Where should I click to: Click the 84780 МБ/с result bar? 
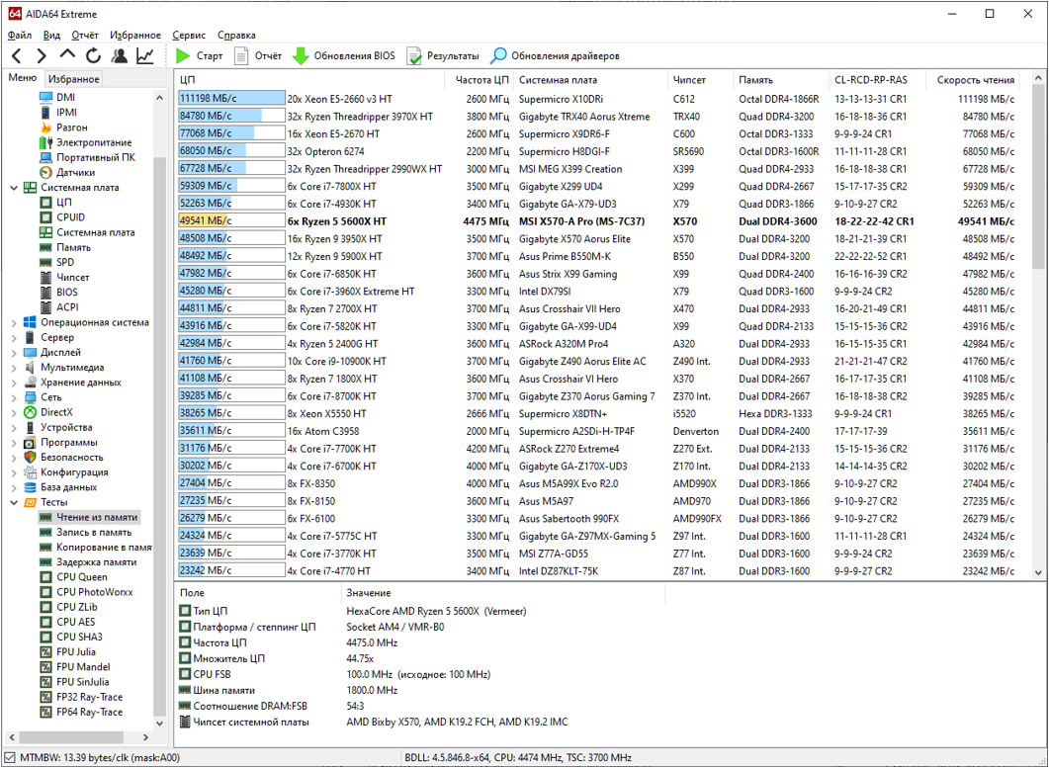[x=231, y=117]
